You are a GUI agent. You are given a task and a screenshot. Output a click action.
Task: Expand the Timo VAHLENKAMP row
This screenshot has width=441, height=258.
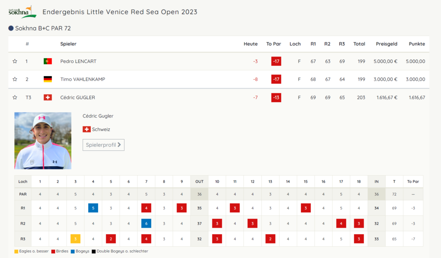[219, 79]
